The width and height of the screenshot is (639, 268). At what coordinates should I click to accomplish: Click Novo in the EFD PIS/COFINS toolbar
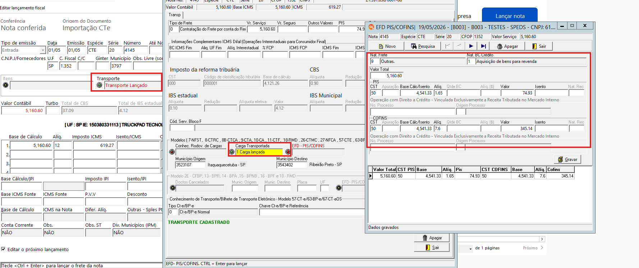coord(387,46)
